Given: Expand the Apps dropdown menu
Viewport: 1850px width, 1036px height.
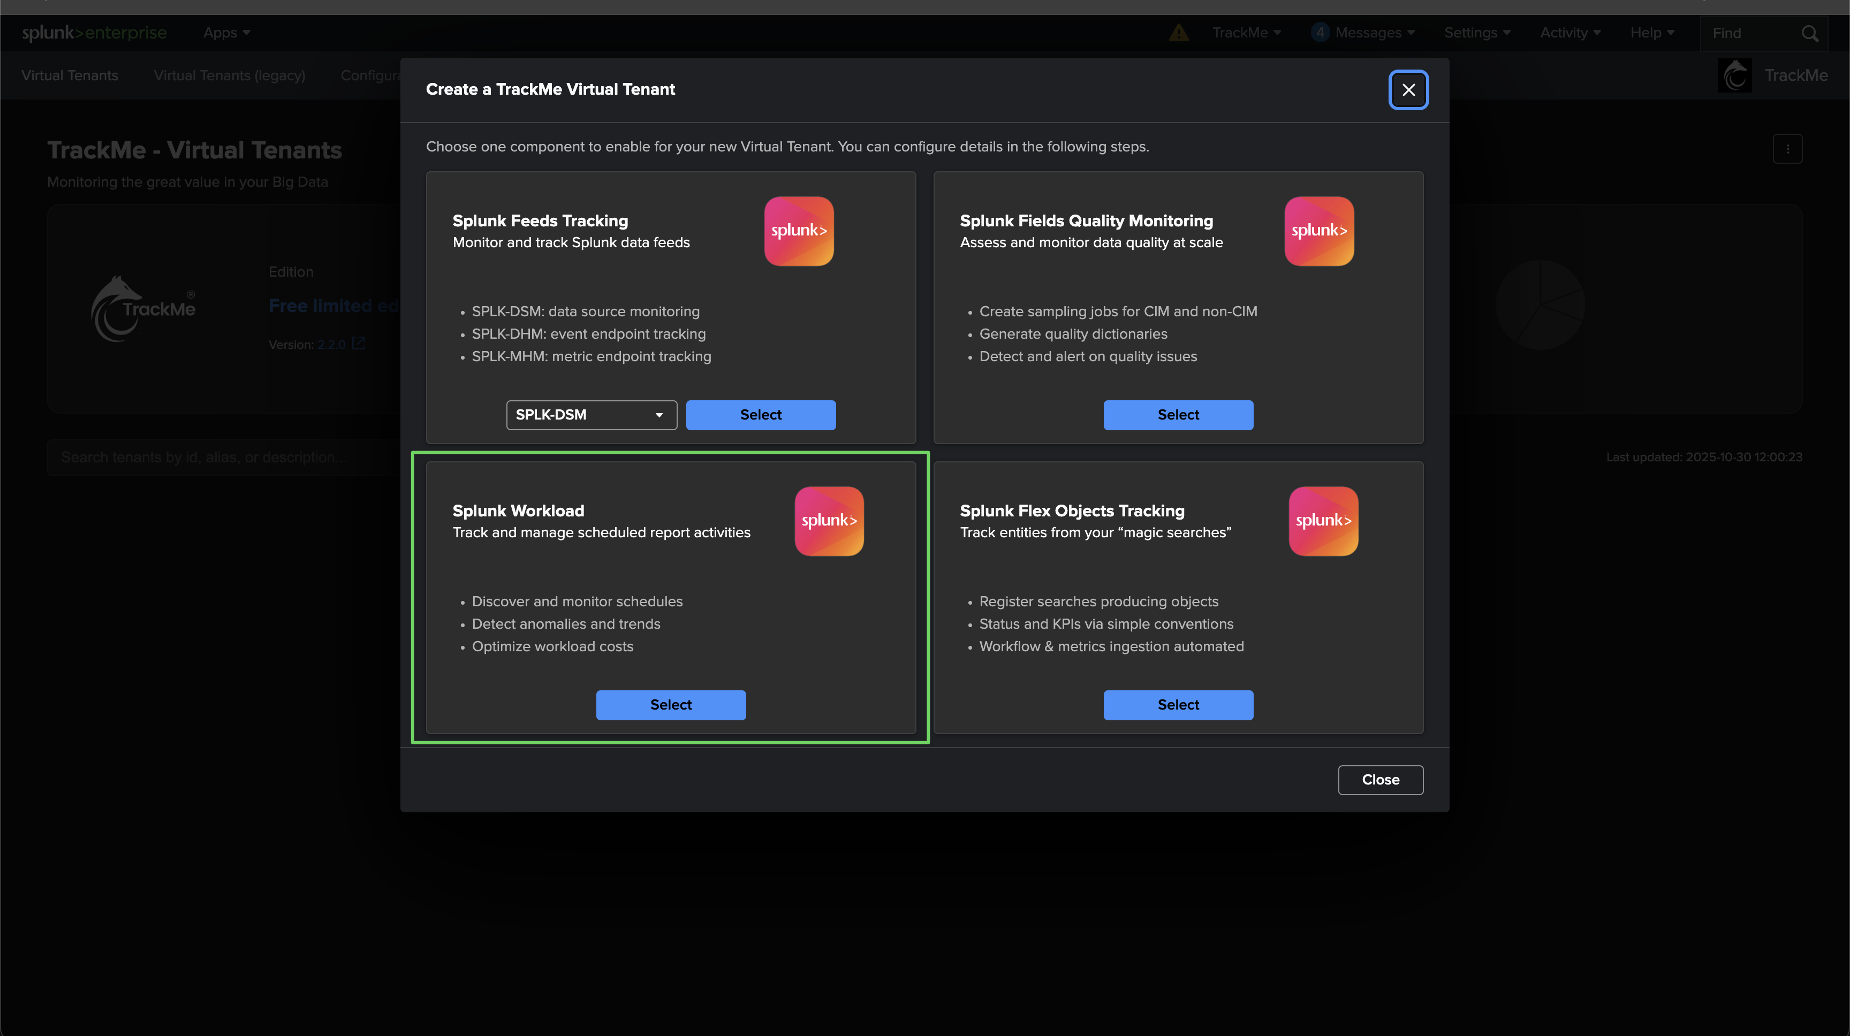Looking at the screenshot, I should tap(226, 33).
